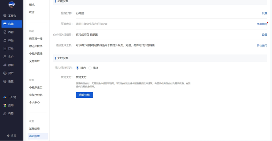
Task: Open 小程序导航 menu item
Action: tap(36, 95)
